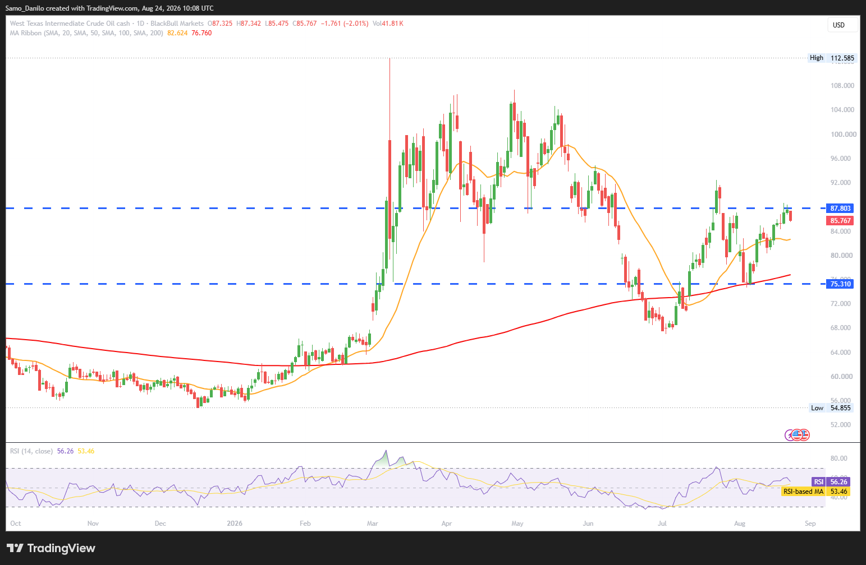This screenshot has width=866, height=565.
Task: Click 104.000 on the price axis
Action: (842, 110)
